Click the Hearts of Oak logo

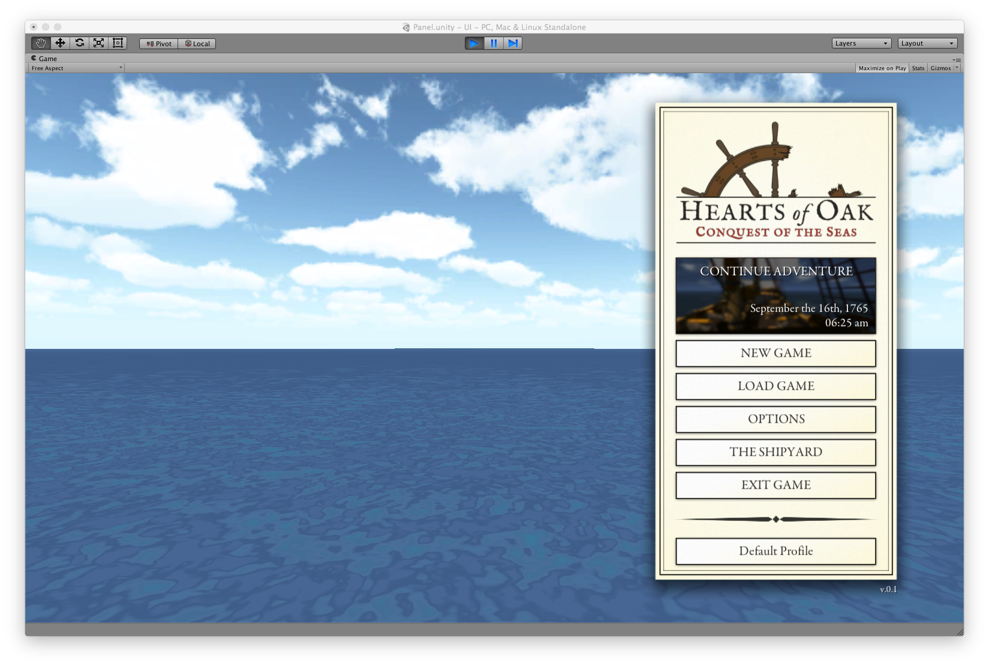[776, 182]
